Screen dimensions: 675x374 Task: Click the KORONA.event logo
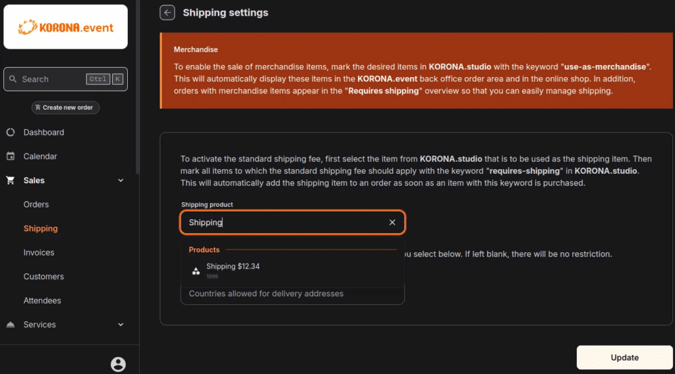click(65, 27)
